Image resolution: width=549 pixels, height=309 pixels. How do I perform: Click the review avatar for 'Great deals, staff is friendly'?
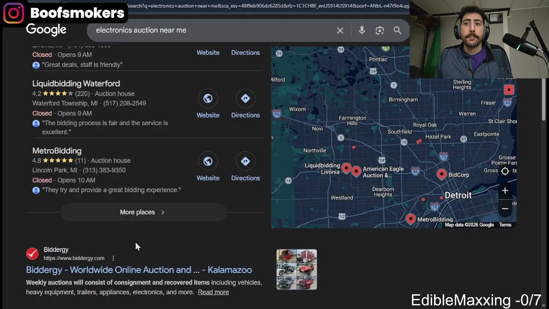pos(36,65)
